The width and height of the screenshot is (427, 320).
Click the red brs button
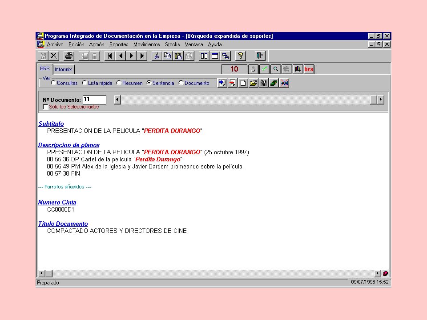pyautogui.click(x=309, y=69)
